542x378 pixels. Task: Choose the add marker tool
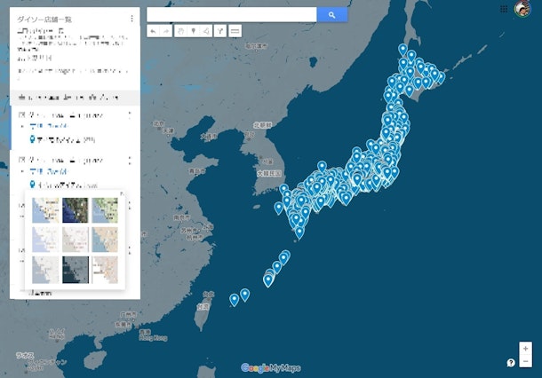[x=194, y=31]
